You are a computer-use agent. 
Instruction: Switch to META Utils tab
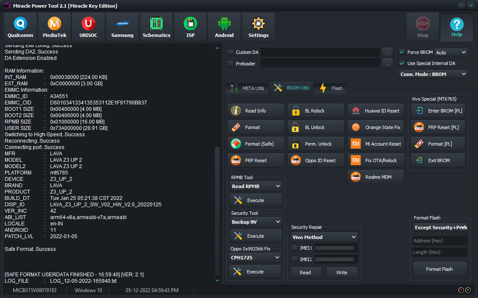247,88
